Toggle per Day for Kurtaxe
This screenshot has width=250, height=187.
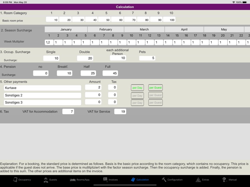(x=137, y=88)
